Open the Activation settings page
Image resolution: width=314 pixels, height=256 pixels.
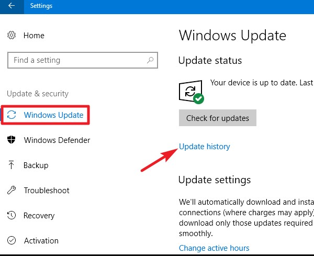pos(41,241)
